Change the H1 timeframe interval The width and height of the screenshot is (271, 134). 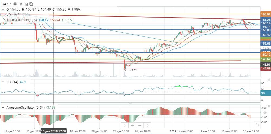(x=20, y=4)
